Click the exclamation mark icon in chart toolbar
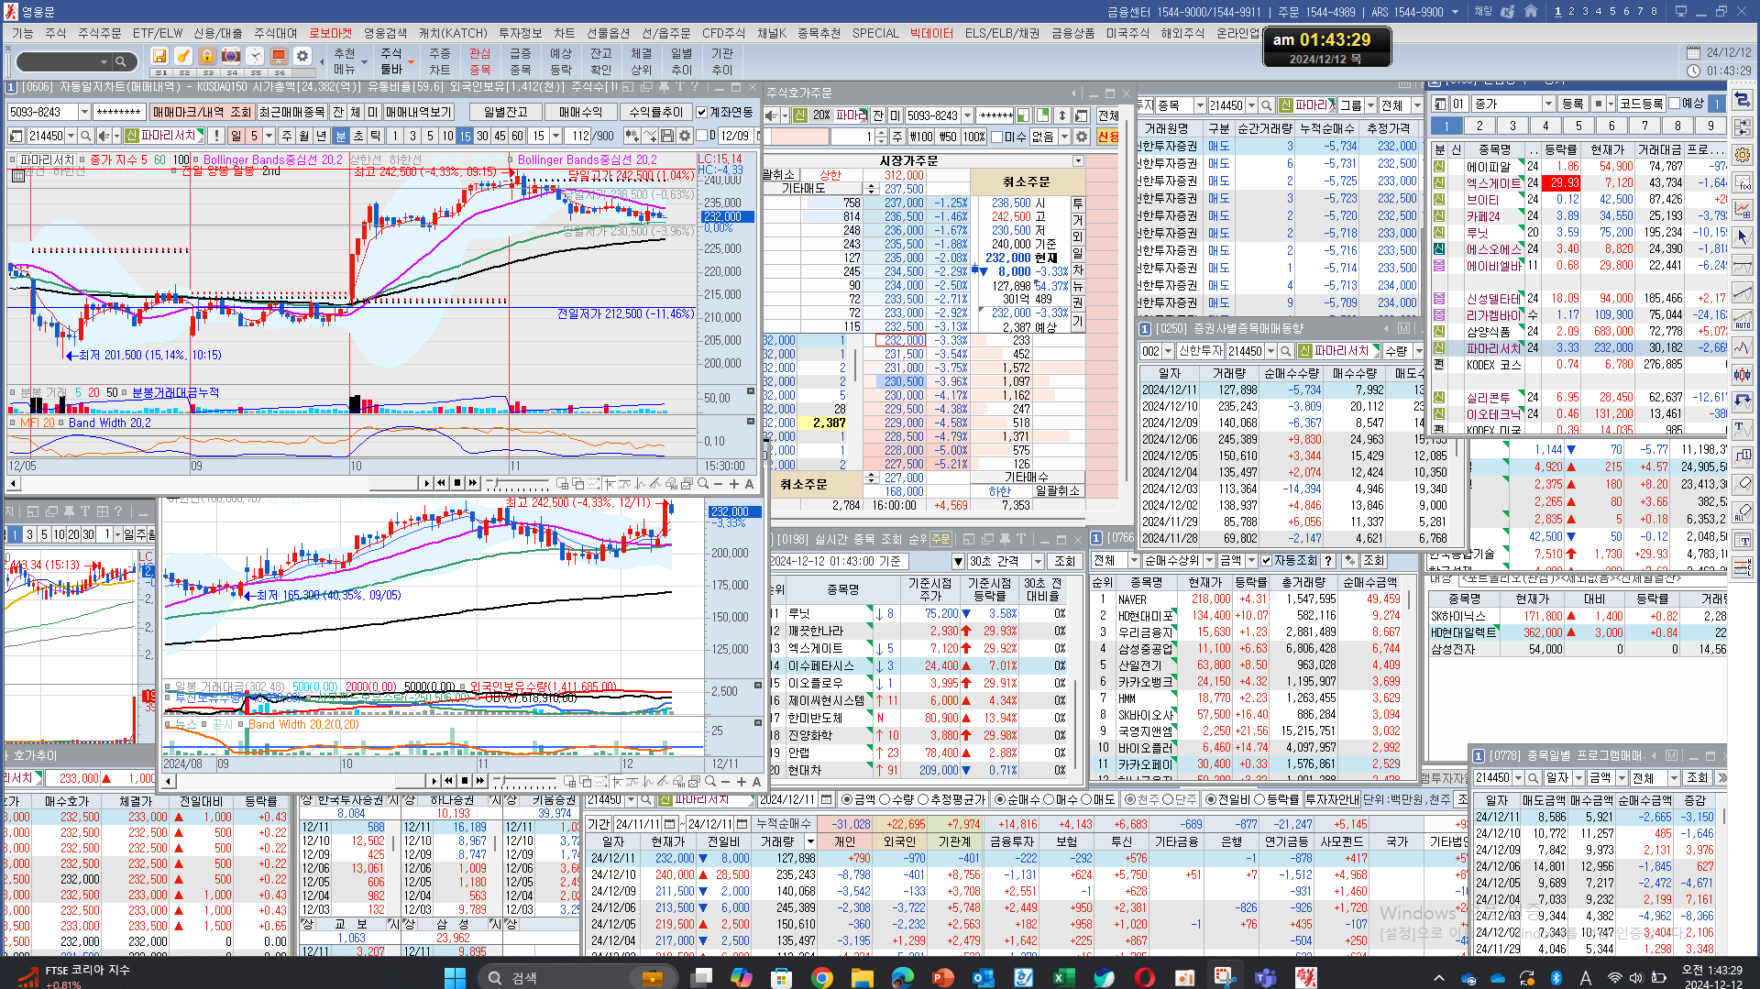 click(216, 136)
